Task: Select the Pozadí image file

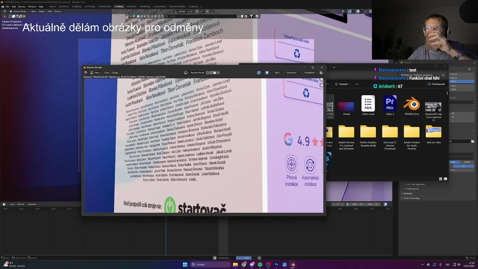Action: point(346,108)
